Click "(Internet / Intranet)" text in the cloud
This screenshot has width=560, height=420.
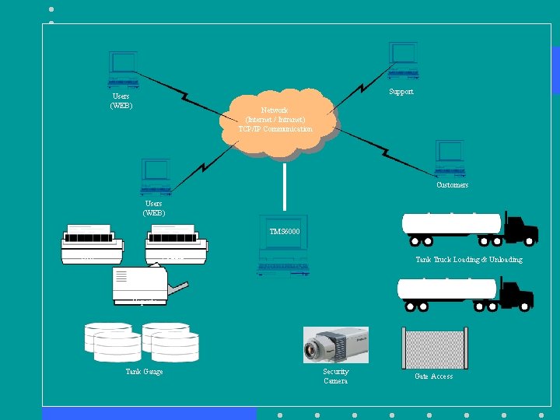pyautogui.click(x=275, y=119)
